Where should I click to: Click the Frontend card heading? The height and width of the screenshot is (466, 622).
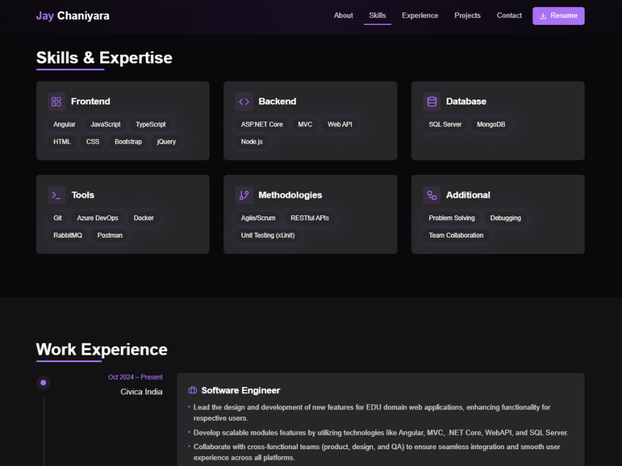[x=90, y=101]
